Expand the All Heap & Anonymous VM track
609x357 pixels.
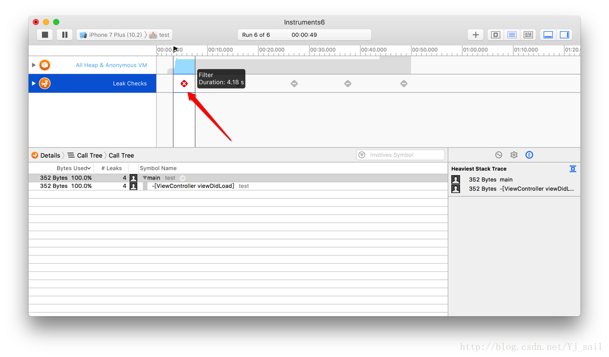(33, 65)
